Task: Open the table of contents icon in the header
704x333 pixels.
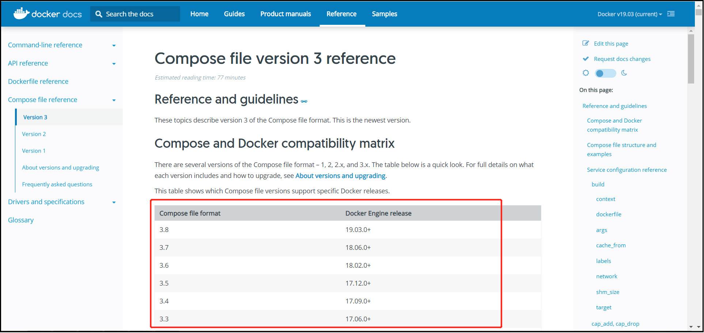Action: point(671,13)
